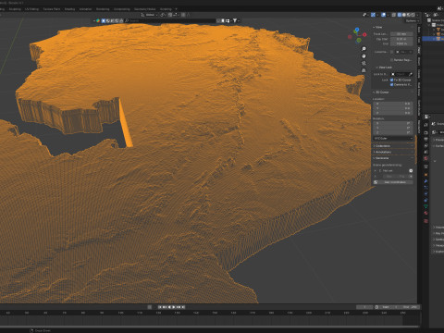The width and height of the screenshot is (444, 333).
Task: Open Scene properties tab icon
Action: [x=425, y=152]
